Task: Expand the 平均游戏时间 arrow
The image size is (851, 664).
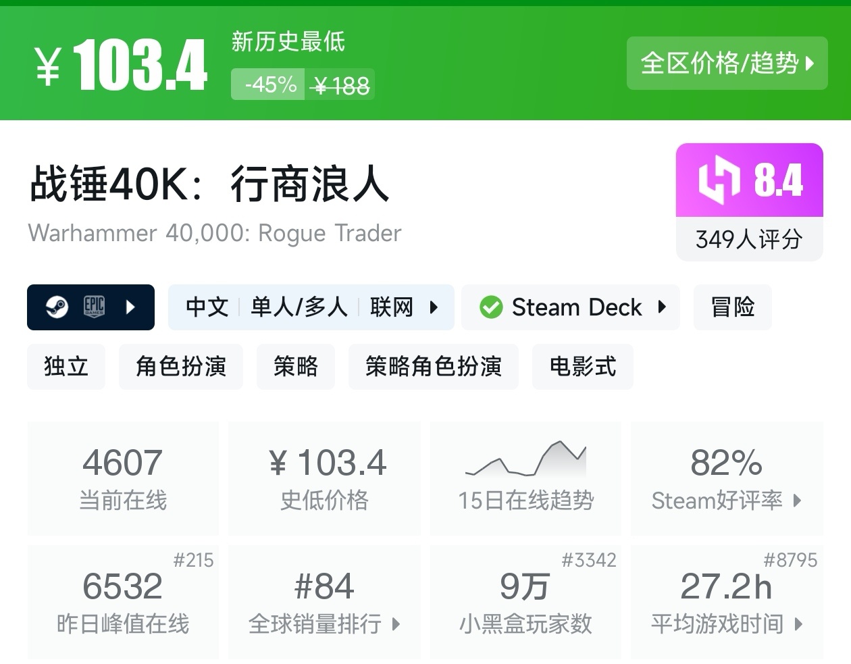Action: pos(798,624)
